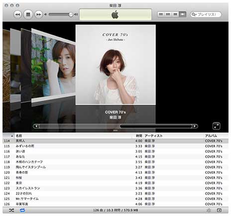Select the Cover Flow view button
Screen dimensions: 231x216
tap(183, 14)
